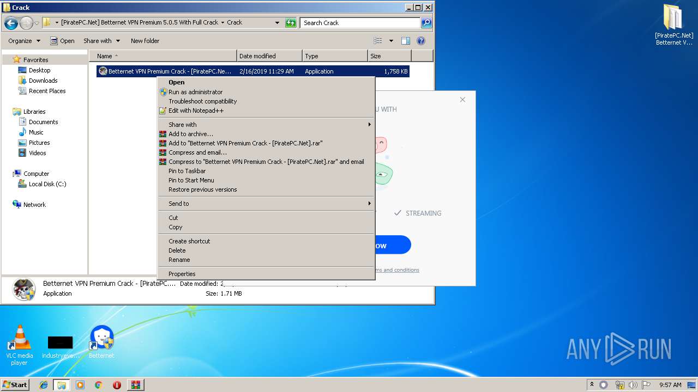Select Downloads in Favorites
This screenshot has width=698, height=392.
click(x=43, y=81)
